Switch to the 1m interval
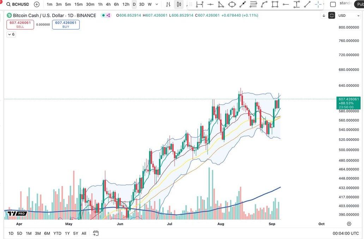The image size is (364, 239). 49,4
